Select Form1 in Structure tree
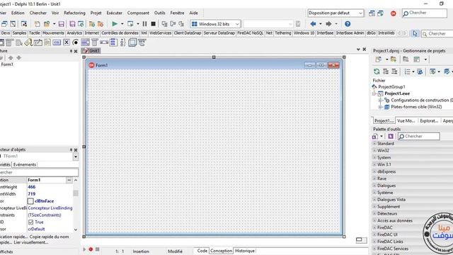This screenshot has height=255, width=453. tap(7, 64)
